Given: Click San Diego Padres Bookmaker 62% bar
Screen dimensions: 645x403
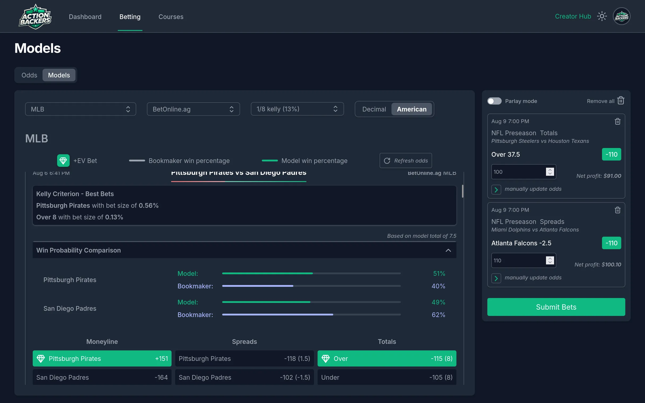Looking at the screenshot, I should pyautogui.click(x=311, y=315).
